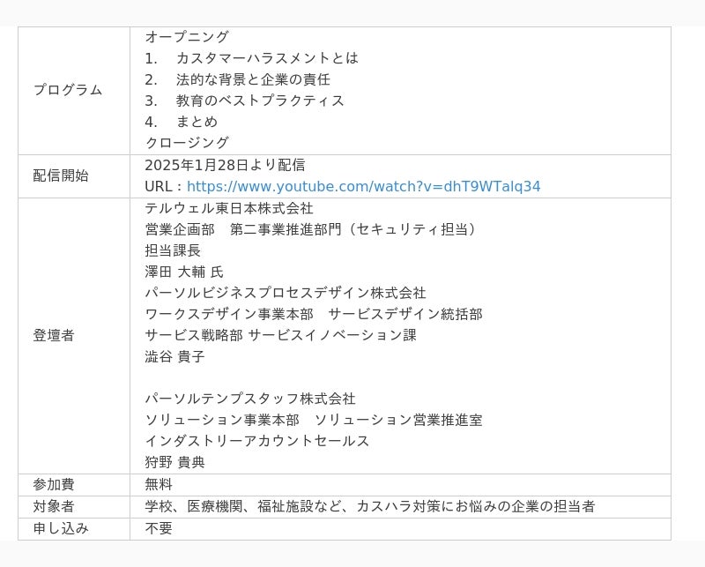Screen dimensions: 705x567
Task: Click speaker name 澤田 大輔 氏
Action: [x=184, y=272]
